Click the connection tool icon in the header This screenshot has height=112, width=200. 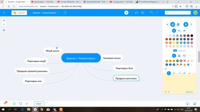point(136,13)
